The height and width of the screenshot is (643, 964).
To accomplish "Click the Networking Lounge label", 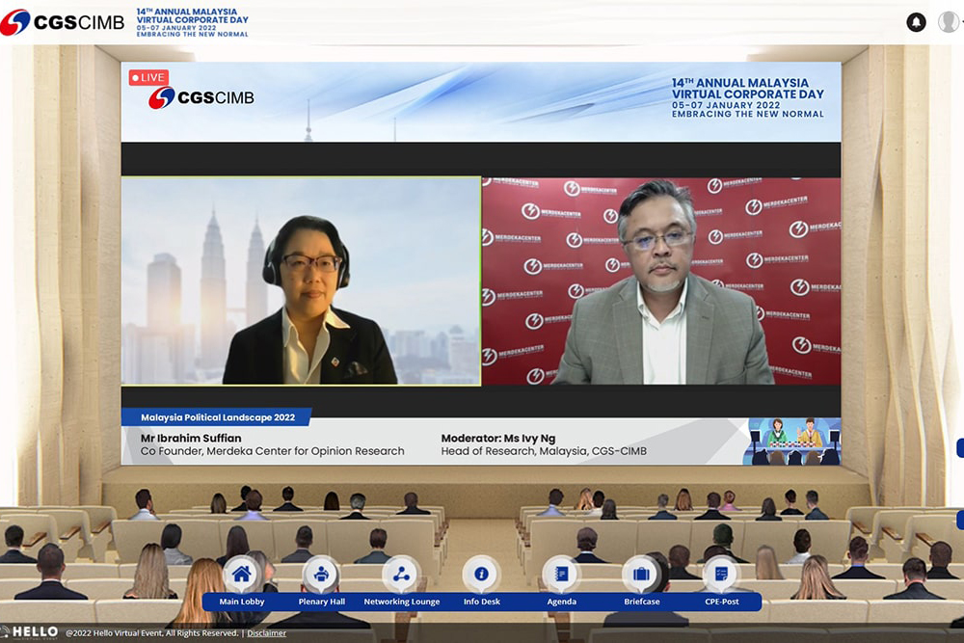I will coord(401,602).
